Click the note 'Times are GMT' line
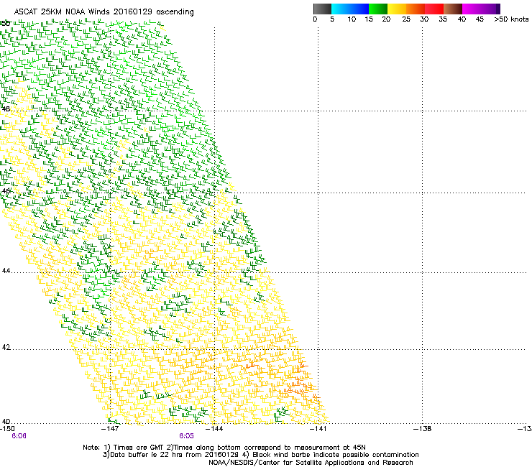 point(224,448)
